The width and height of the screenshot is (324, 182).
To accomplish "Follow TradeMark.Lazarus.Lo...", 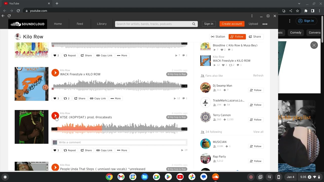I will point(256,105).
